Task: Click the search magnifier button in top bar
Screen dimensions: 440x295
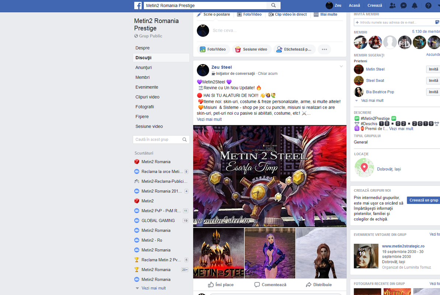Action: (274, 5)
